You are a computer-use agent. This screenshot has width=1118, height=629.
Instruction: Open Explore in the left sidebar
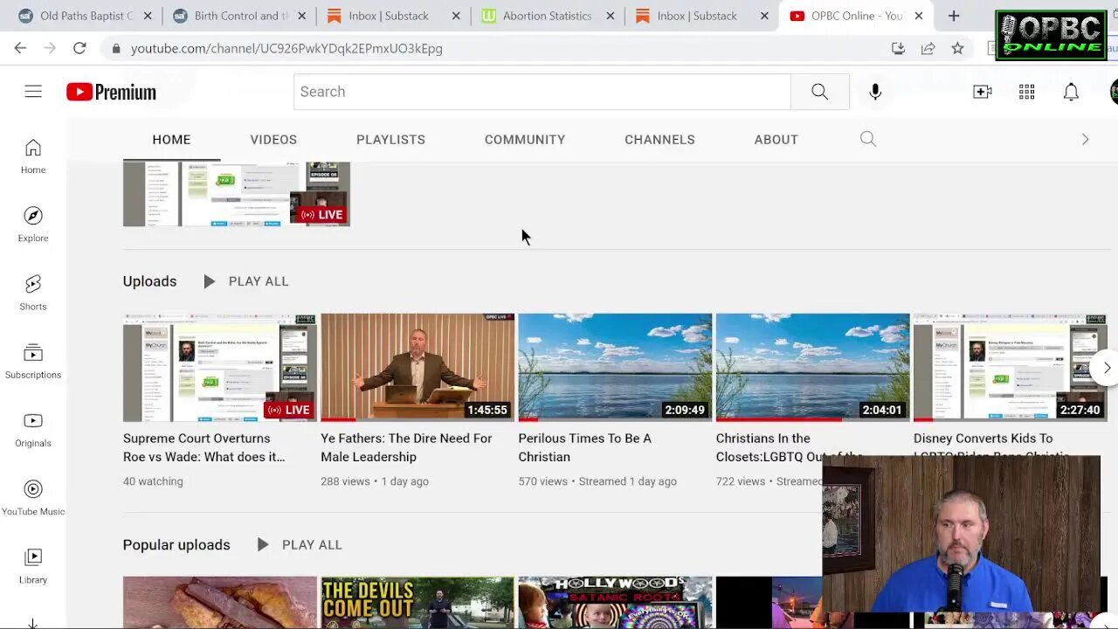[33, 225]
